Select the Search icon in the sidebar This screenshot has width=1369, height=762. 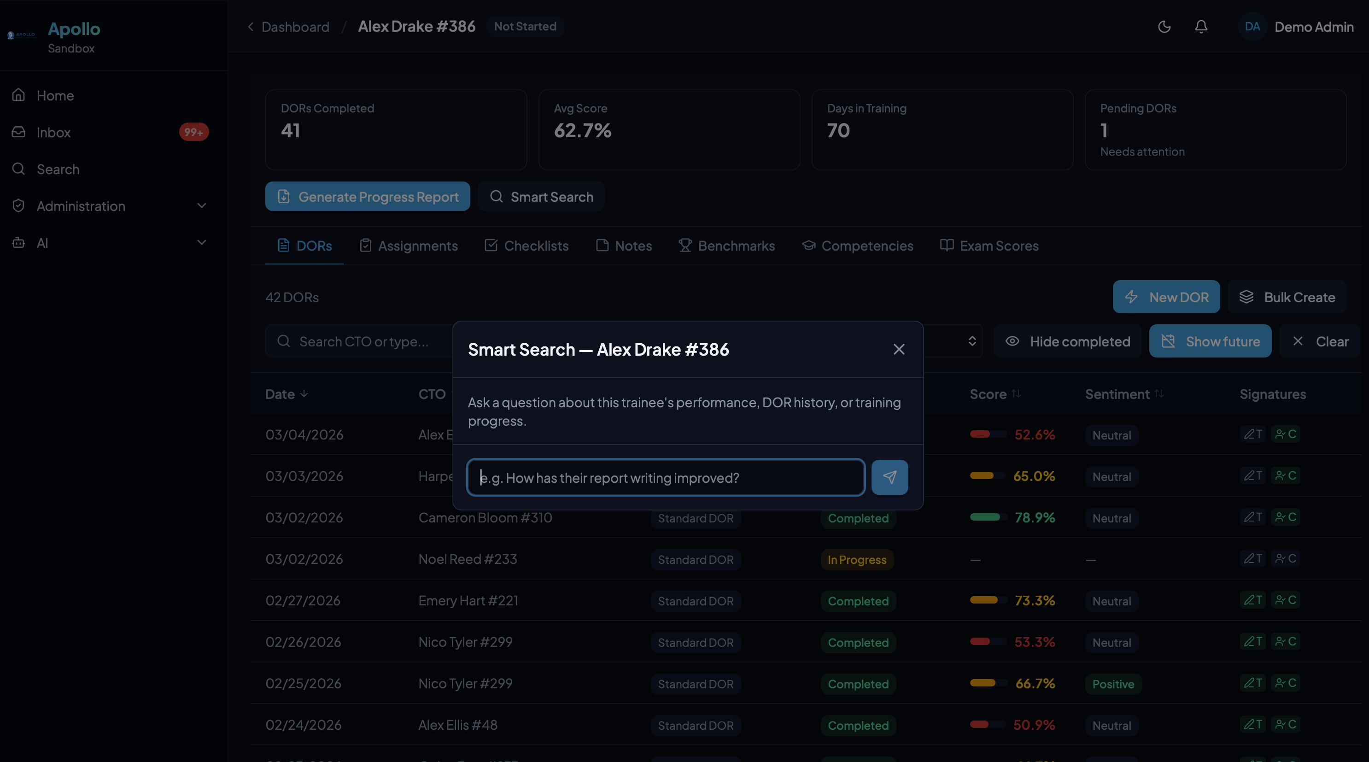18,169
